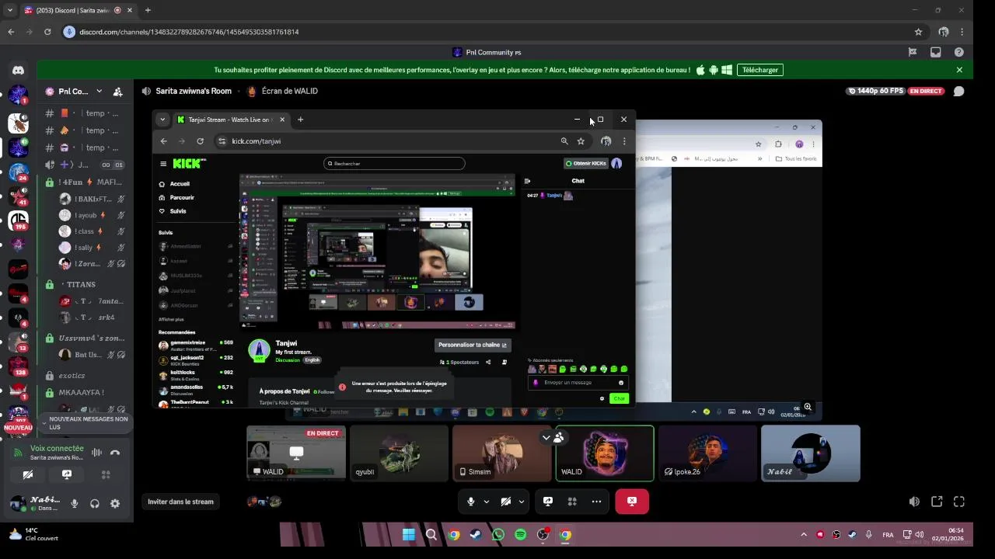Image resolution: width=995 pixels, height=559 pixels.
Task: Open Steam from the Windows taskbar
Action: coord(476,535)
